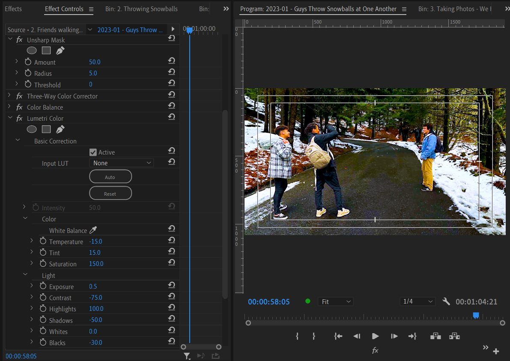Collapse the Color section

[x=25, y=218]
